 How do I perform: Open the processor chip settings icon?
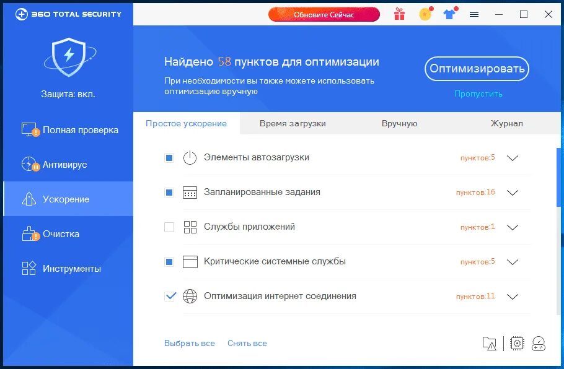click(517, 344)
